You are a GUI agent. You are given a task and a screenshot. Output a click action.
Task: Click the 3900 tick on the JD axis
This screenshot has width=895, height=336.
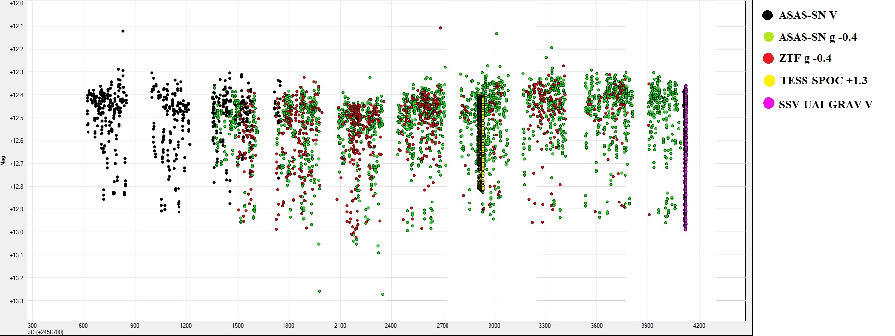pyautogui.click(x=647, y=326)
